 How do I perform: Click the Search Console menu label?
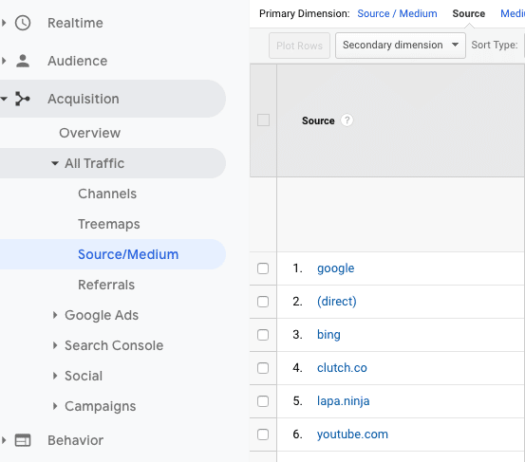point(114,345)
